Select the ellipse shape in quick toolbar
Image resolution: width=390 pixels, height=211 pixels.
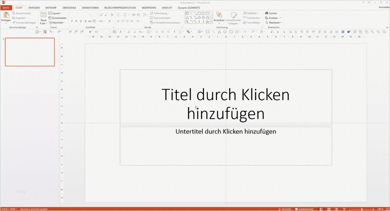point(225,32)
